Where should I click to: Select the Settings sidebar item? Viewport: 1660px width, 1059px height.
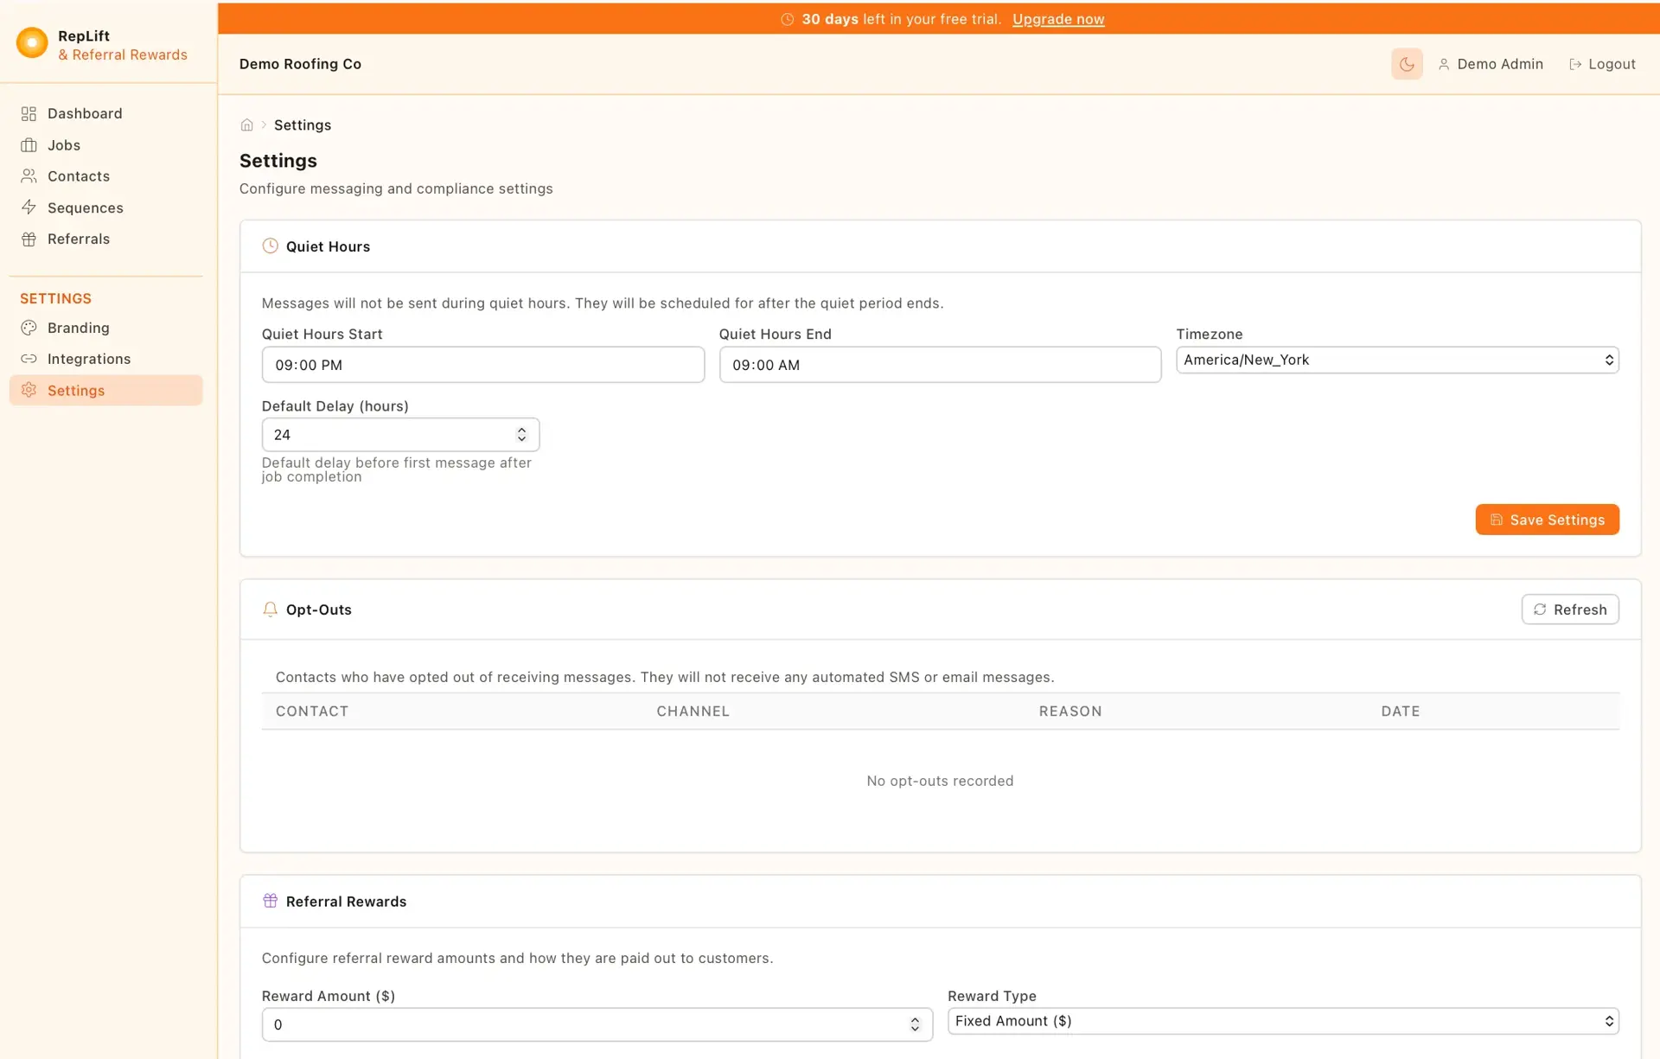[x=106, y=391]
